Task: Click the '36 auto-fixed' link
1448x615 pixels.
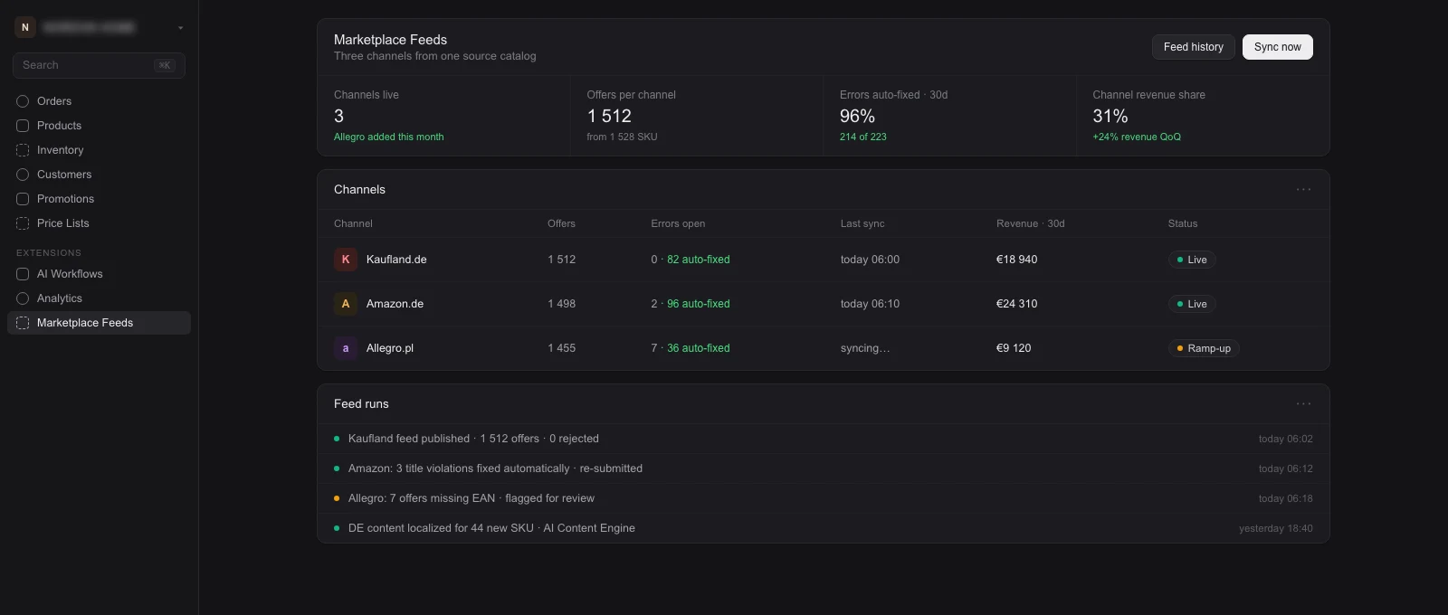Action: pos(699,348)
